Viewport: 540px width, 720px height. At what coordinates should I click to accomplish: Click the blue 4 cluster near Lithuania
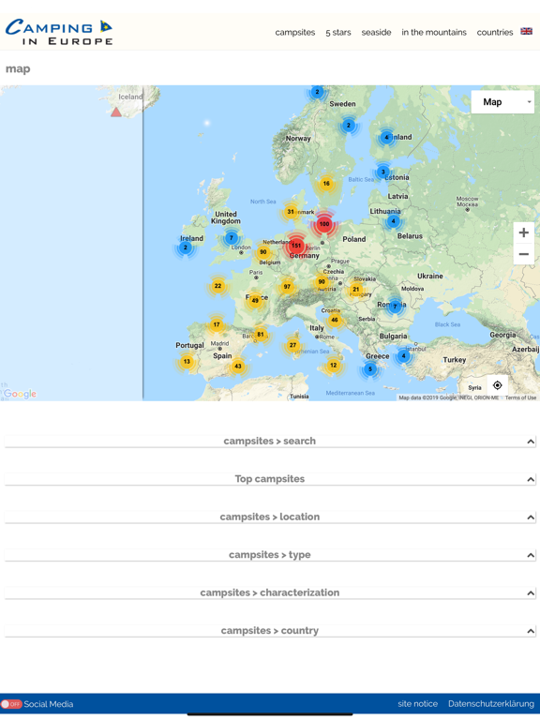tap(393, 221)
